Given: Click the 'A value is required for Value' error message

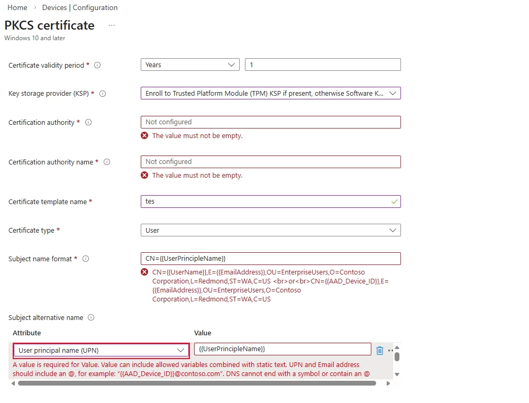Looking at the screenshot, I should [191, 369].
